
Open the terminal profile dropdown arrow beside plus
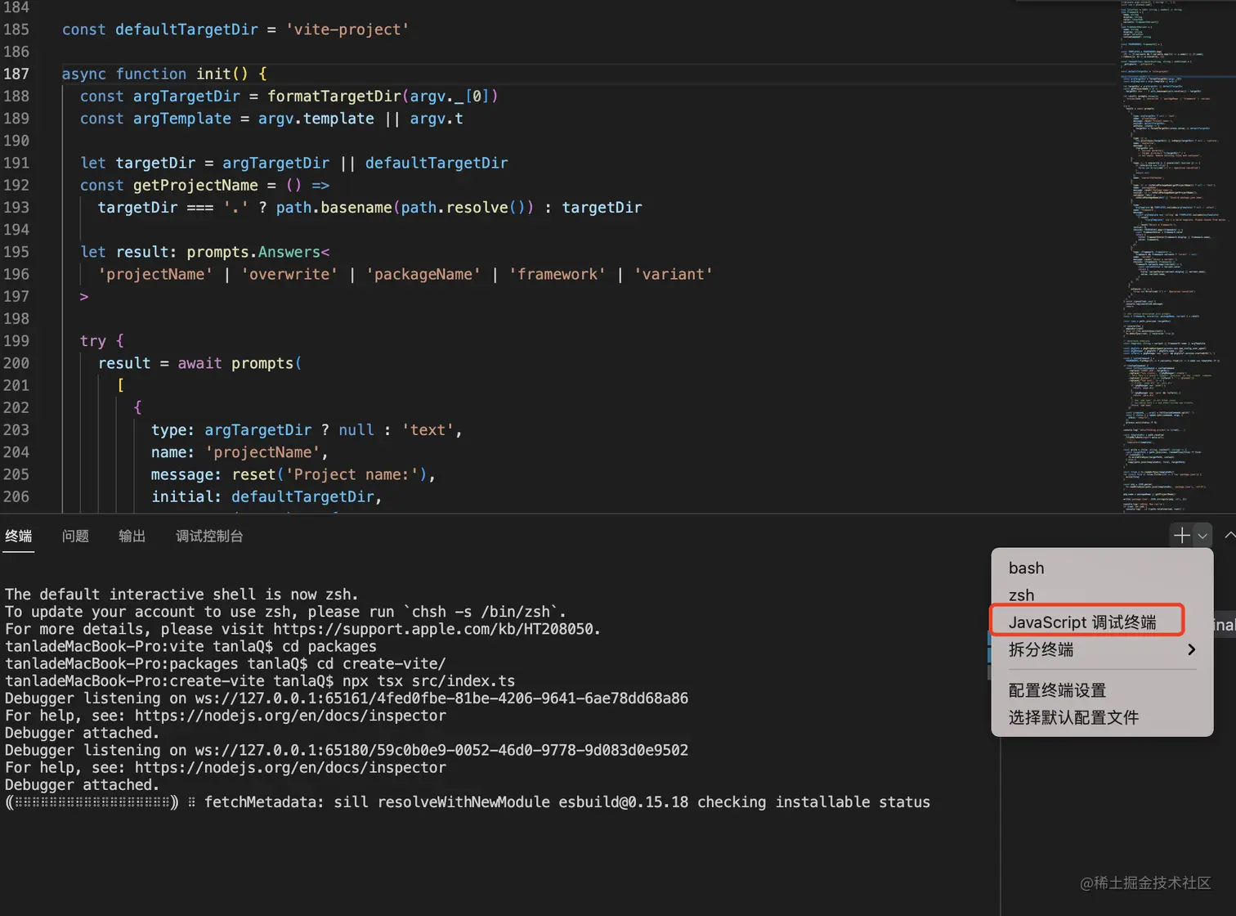point(1202,536)
